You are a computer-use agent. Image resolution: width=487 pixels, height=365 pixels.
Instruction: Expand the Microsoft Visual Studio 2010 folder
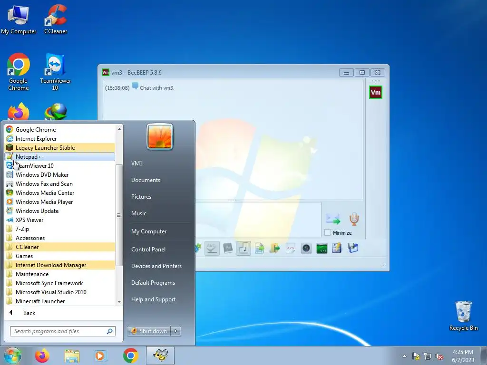tap(60, 292)
